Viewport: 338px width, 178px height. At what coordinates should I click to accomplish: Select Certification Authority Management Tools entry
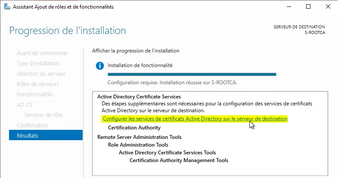[x=179, y=160]
